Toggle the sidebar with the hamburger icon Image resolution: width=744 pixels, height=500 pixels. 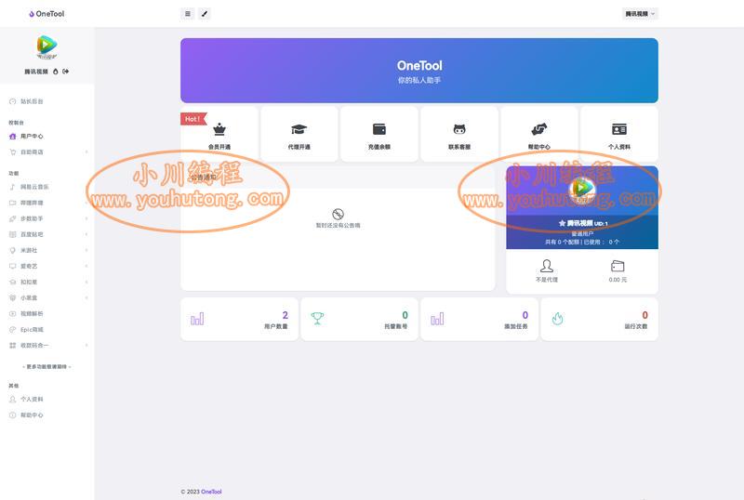click(188, 14)
